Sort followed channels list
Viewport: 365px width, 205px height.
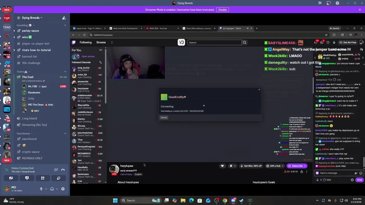click(x=100, y=62)
